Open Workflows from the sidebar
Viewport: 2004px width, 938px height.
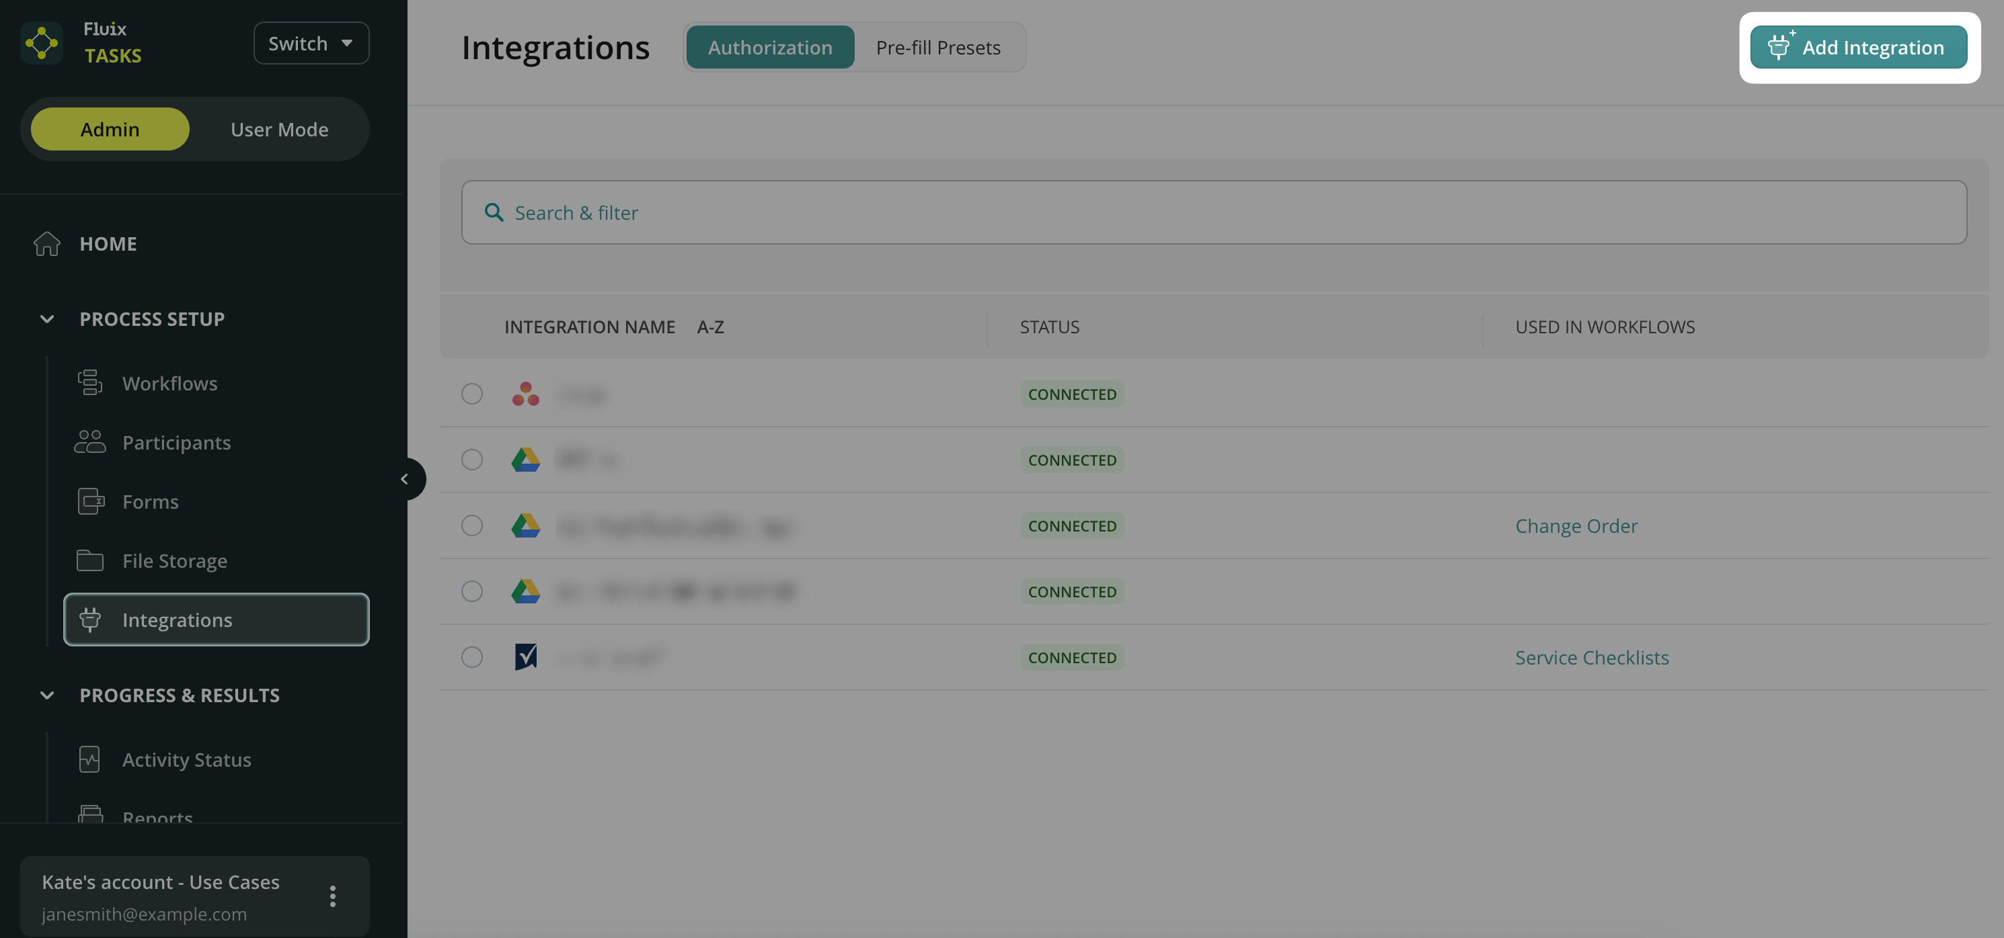[x=169, y=383]
